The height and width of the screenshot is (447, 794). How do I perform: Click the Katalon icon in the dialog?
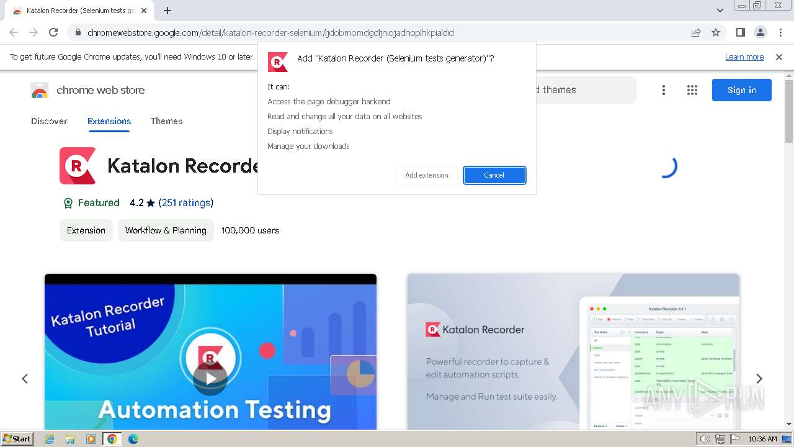tap(278, 62)
